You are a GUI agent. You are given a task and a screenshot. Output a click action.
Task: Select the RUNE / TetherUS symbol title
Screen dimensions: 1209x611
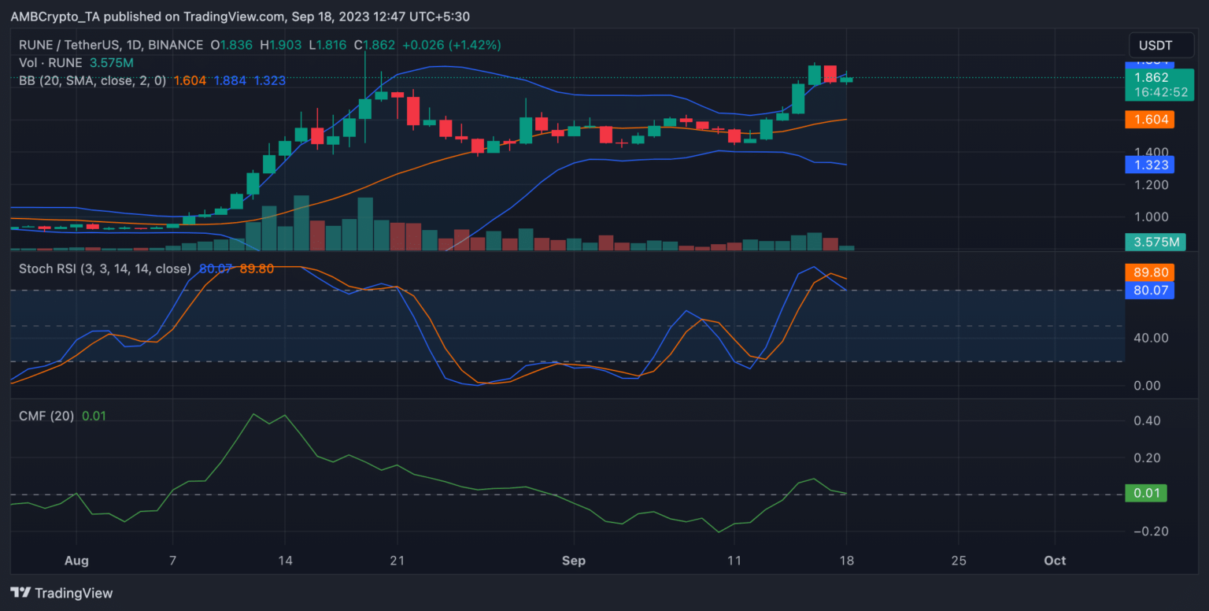pyautogui.click(x=110, y=46)
